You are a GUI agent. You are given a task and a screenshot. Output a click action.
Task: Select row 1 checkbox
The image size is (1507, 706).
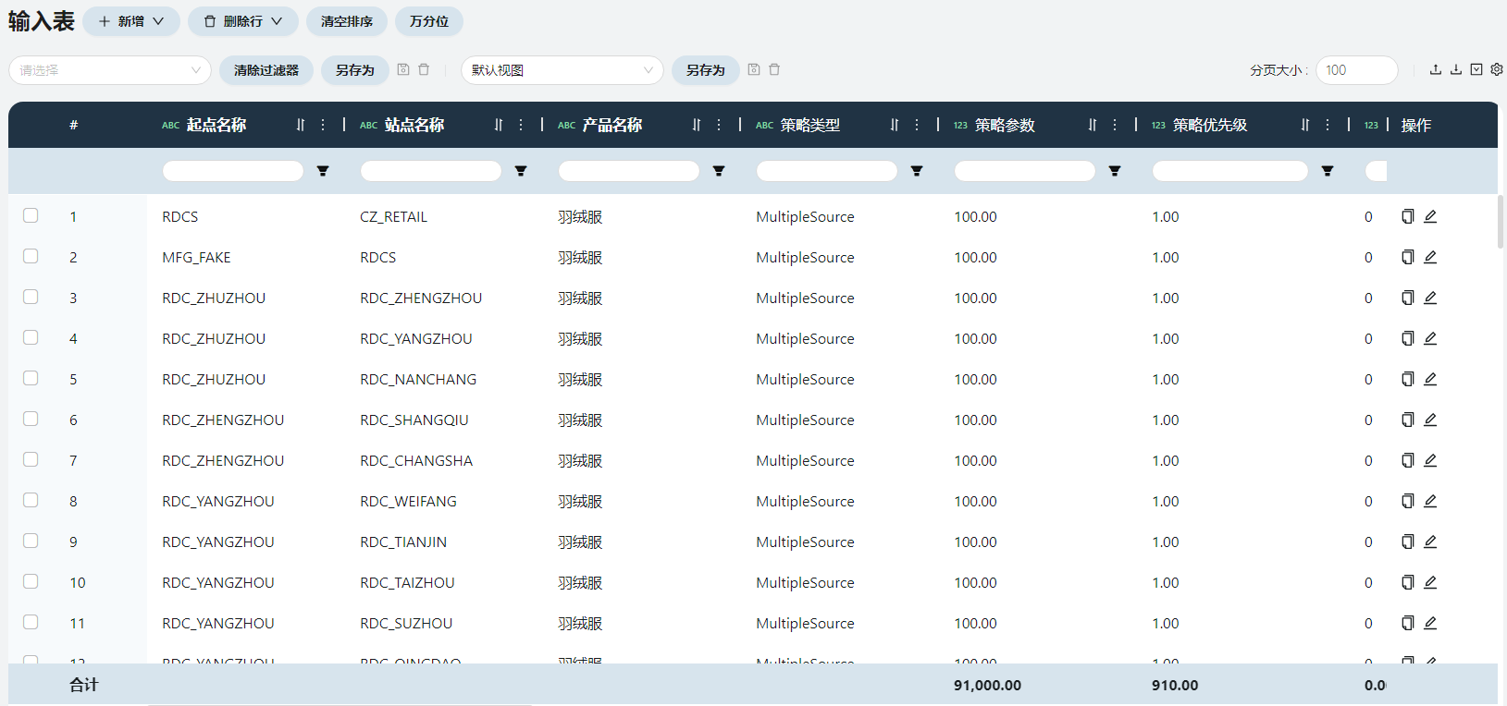tap(31, 215)
